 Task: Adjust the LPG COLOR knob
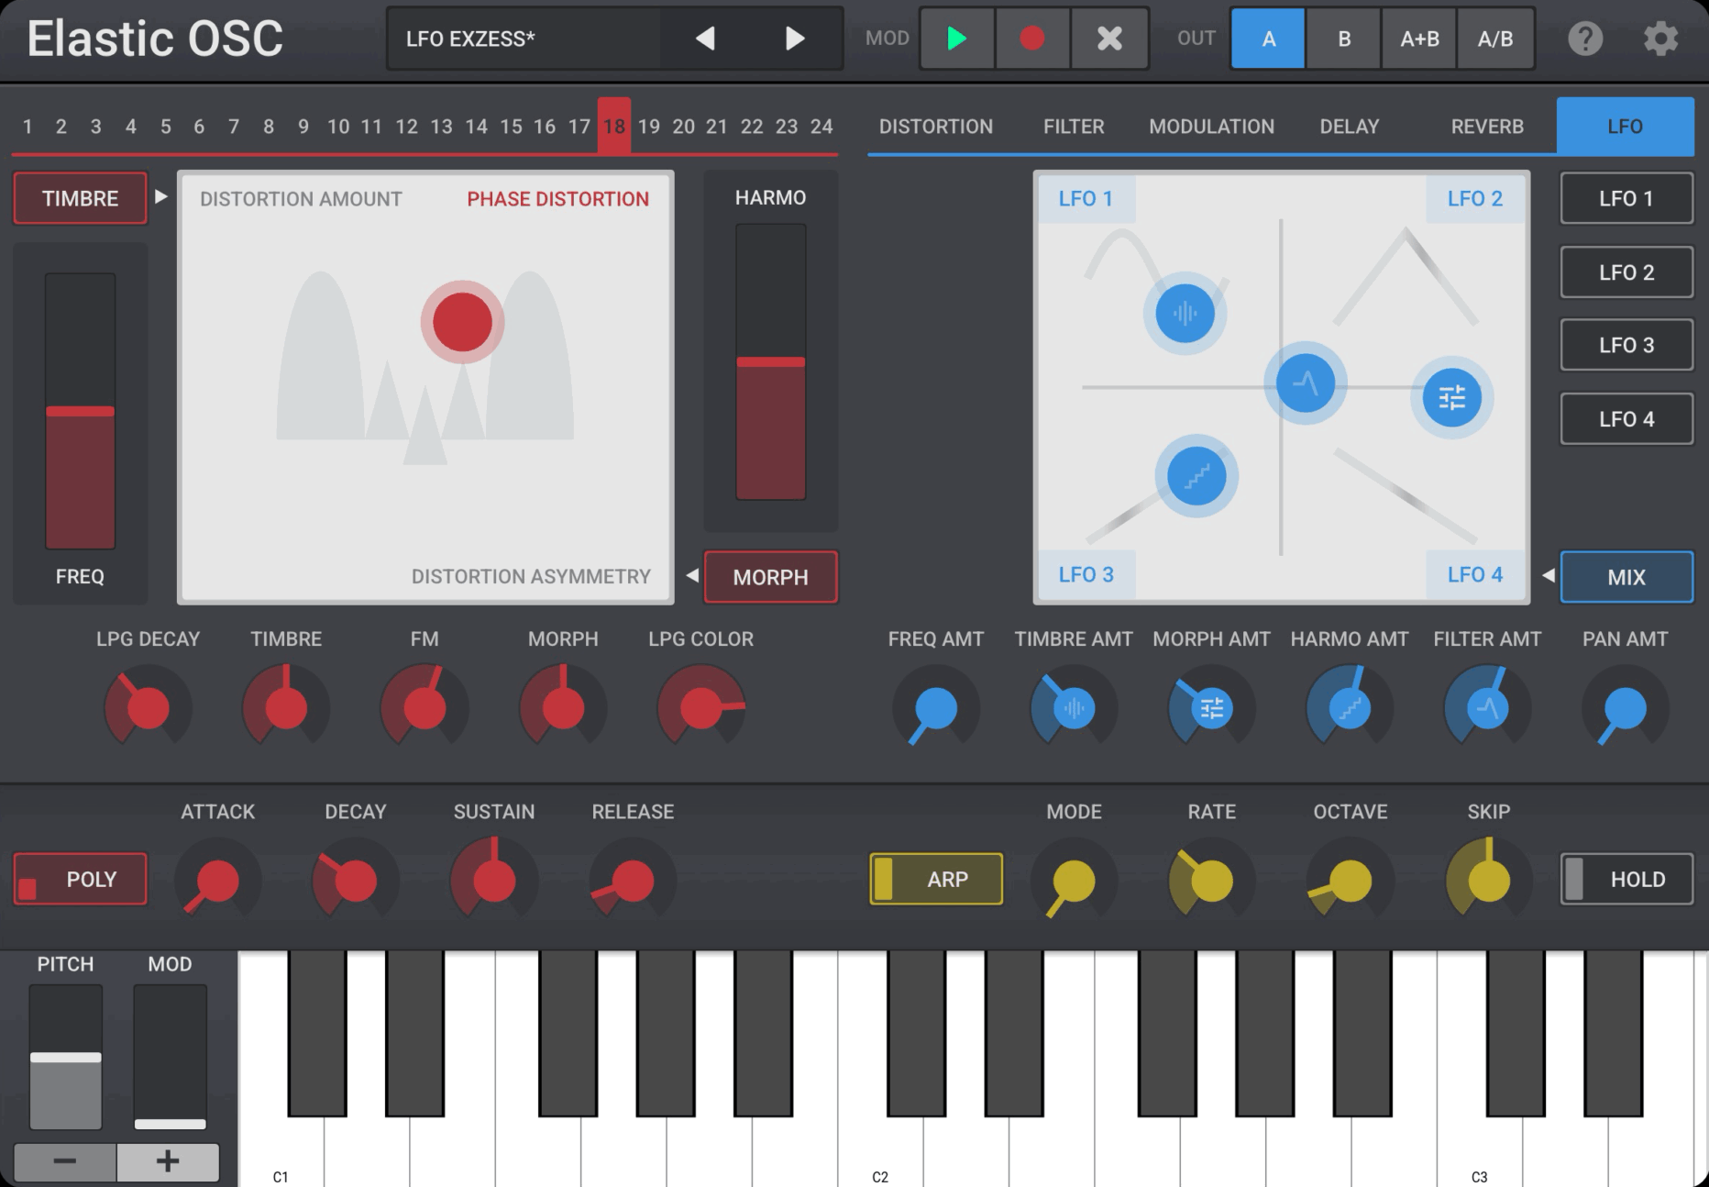(701, 708)
